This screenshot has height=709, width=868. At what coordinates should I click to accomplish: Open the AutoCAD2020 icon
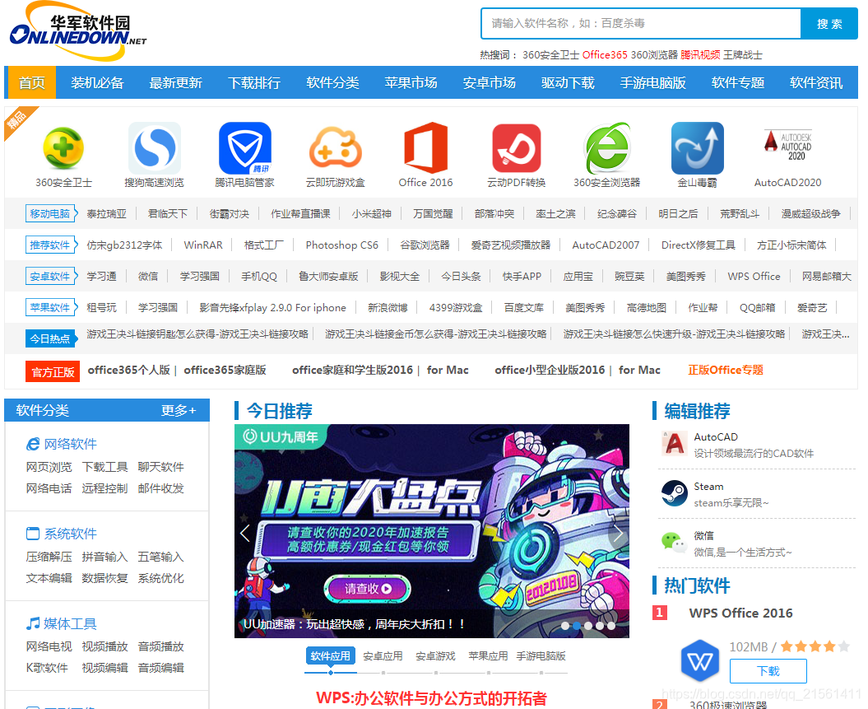[787, 145]
